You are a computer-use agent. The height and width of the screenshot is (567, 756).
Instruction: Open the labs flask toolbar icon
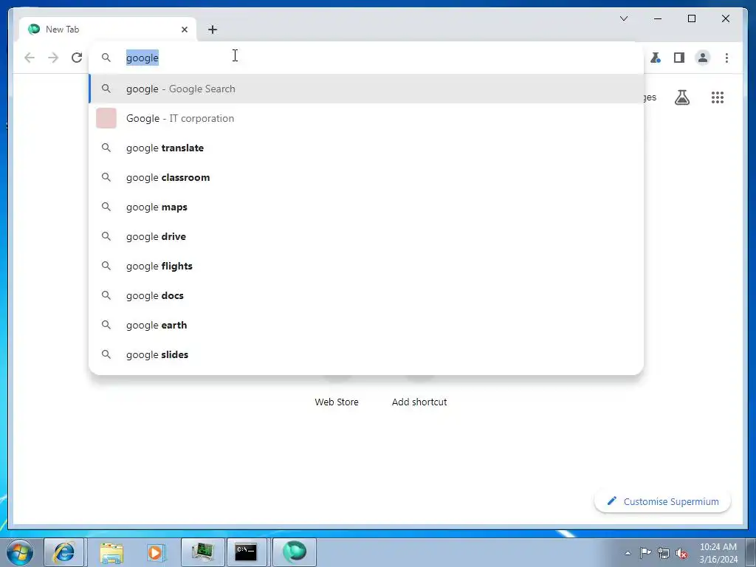(656, 58)
